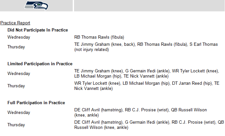Click WR Tyler Lockett (knee) in the Wednesday limited list
225x136 pixels.
(195, 71)
